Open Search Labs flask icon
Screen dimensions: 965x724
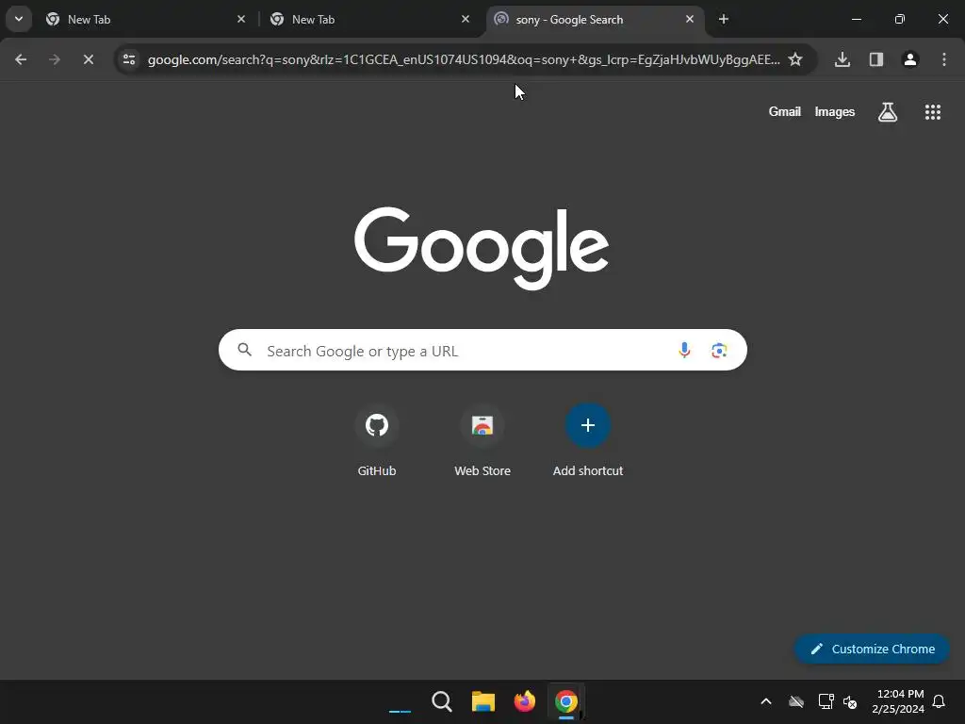[888, 112]
